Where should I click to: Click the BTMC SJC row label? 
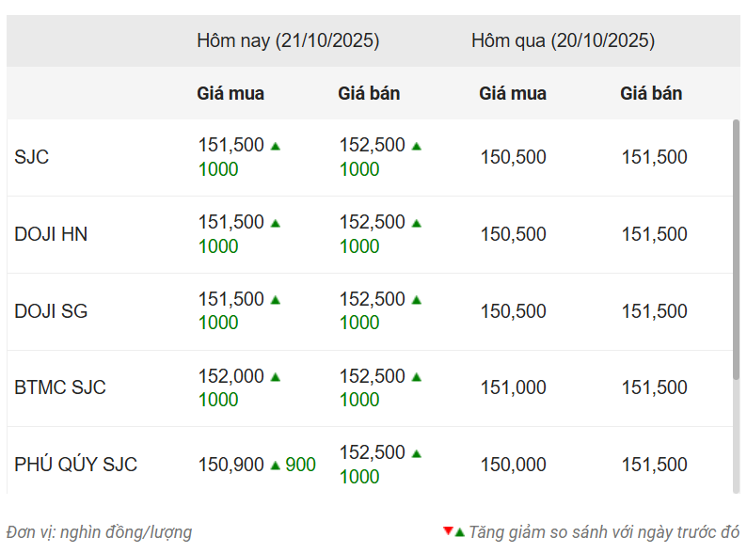[x=60, y=387]
